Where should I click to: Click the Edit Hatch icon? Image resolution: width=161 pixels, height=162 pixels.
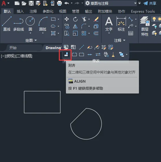(x=104, y=47)
